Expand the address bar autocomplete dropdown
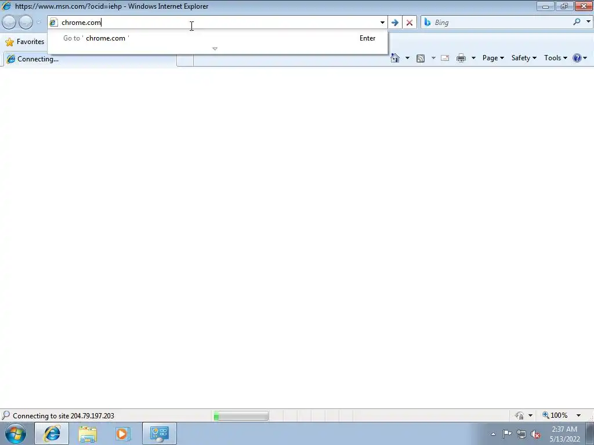Image resolution: width=594 pixels, height=445 pixels. tap(382, 23)
